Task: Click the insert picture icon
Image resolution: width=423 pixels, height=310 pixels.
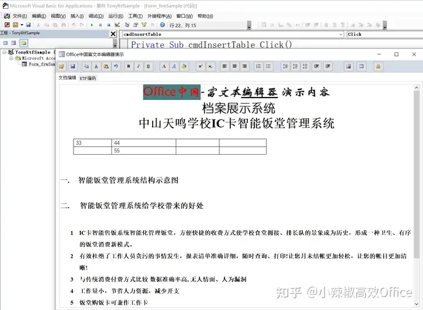Action: pos(348,66)
